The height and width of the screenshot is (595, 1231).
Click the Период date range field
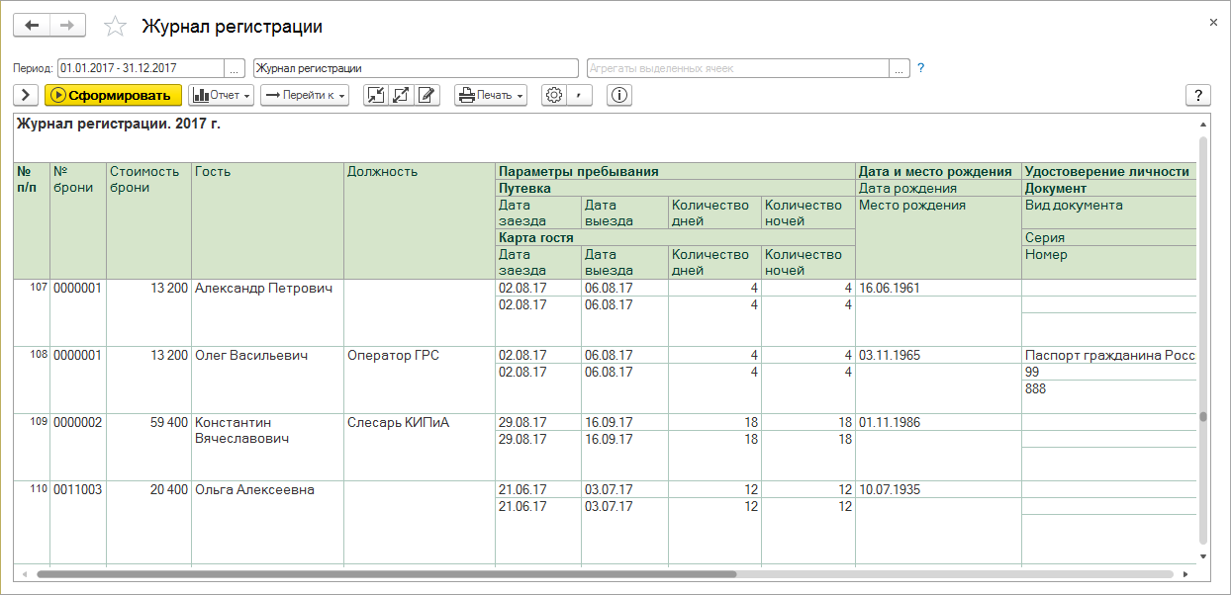141,68
